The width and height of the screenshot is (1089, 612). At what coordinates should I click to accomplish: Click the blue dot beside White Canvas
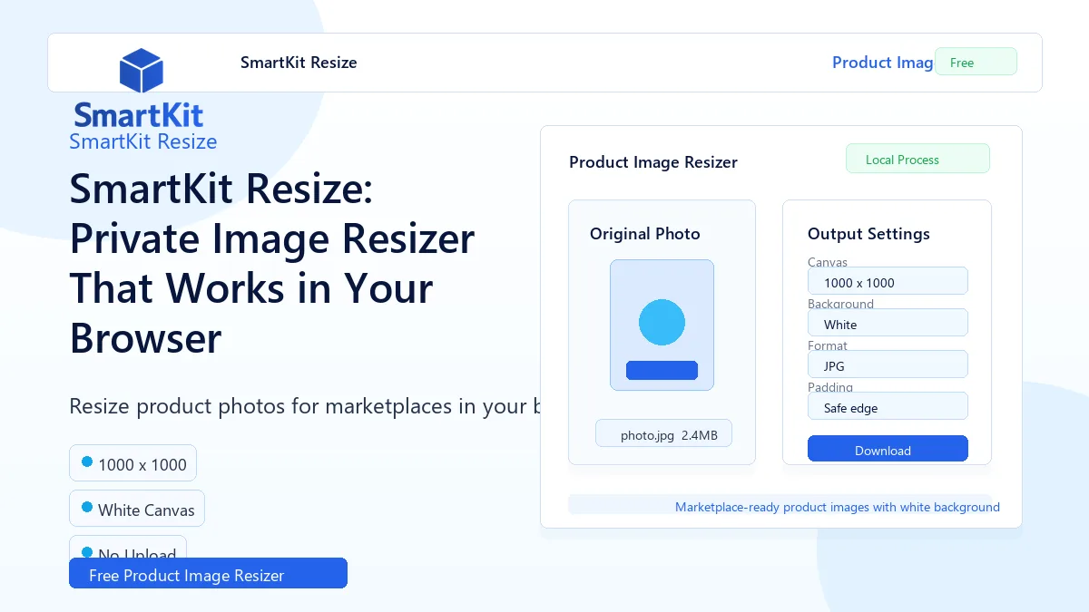tap(87, 507)
